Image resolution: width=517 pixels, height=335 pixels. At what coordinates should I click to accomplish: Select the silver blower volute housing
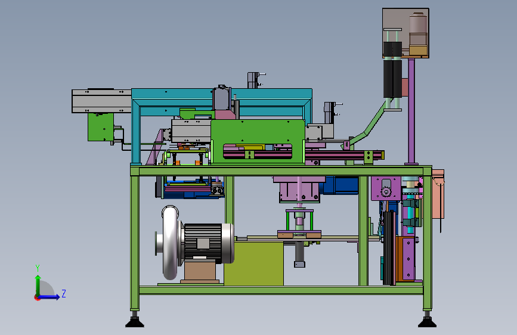170,243
